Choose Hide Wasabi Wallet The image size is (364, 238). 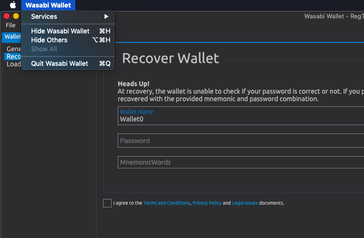coord(68,31)
